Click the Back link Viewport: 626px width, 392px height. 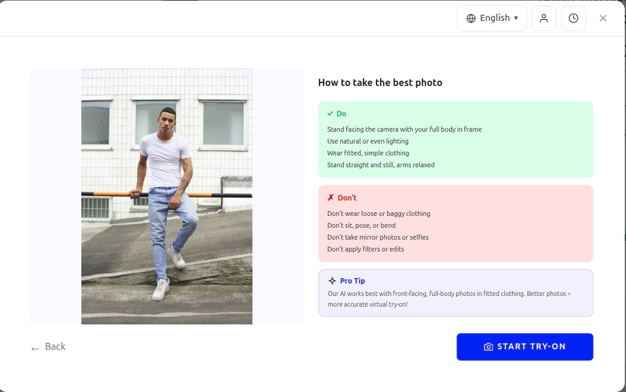pos(54,346)
